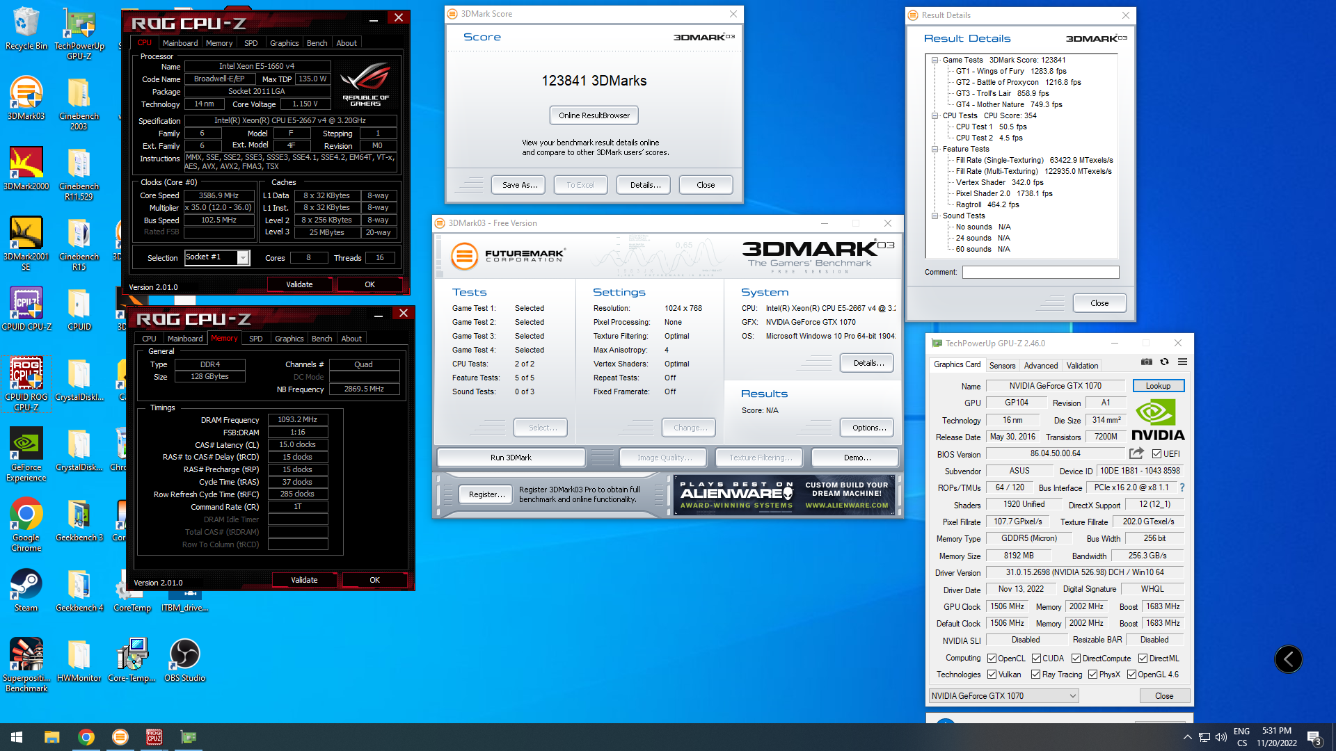Viewport: 1336px width, 751px height.
Task: Toggle the OpenCL checkbox
Action: click(x=992, y=658)
